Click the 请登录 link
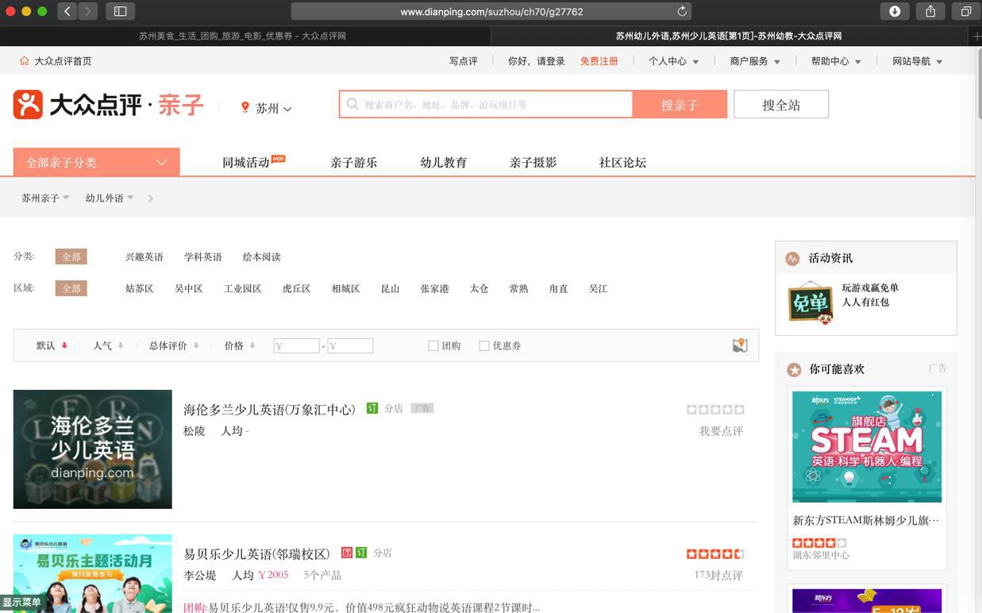982x613 pixels. click(x=551, y=61)
